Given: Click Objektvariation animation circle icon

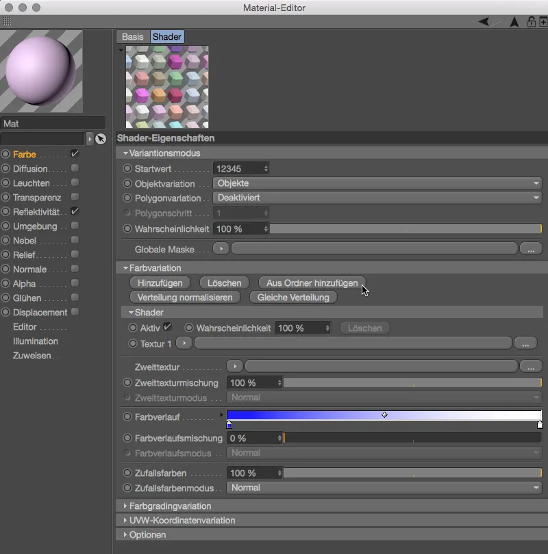Looking at the screenshot, I should pos(127,183).
